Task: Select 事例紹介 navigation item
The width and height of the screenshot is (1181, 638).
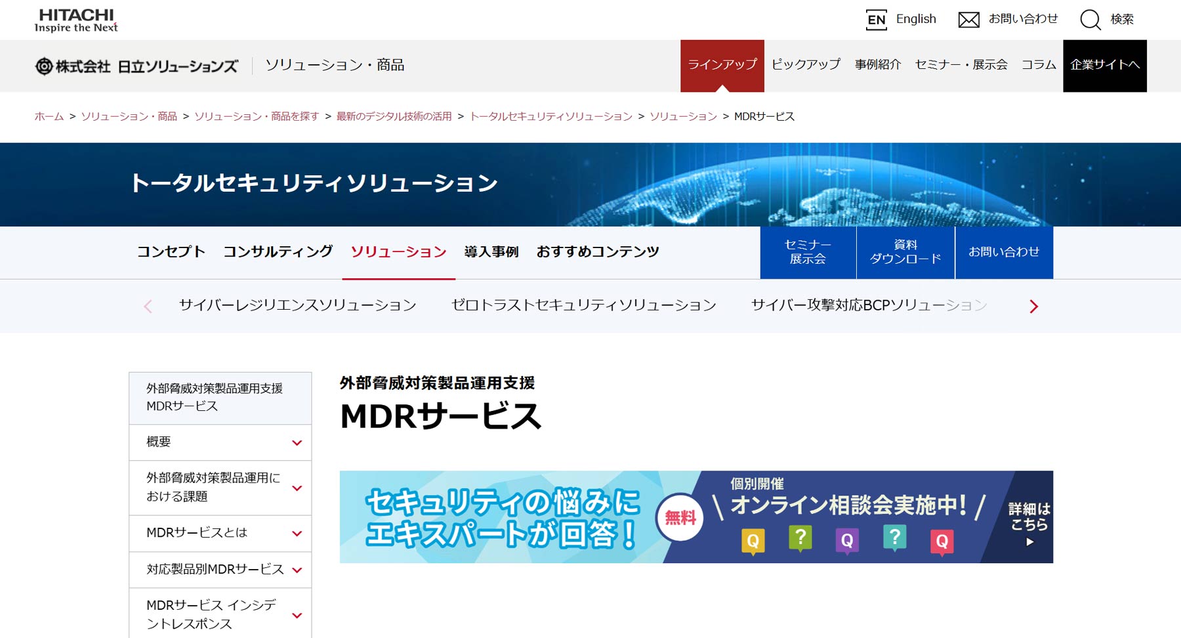Action: click(878, 64)
